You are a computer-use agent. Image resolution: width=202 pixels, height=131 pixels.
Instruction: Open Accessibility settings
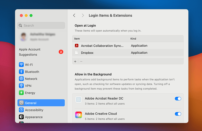[41, 110]
